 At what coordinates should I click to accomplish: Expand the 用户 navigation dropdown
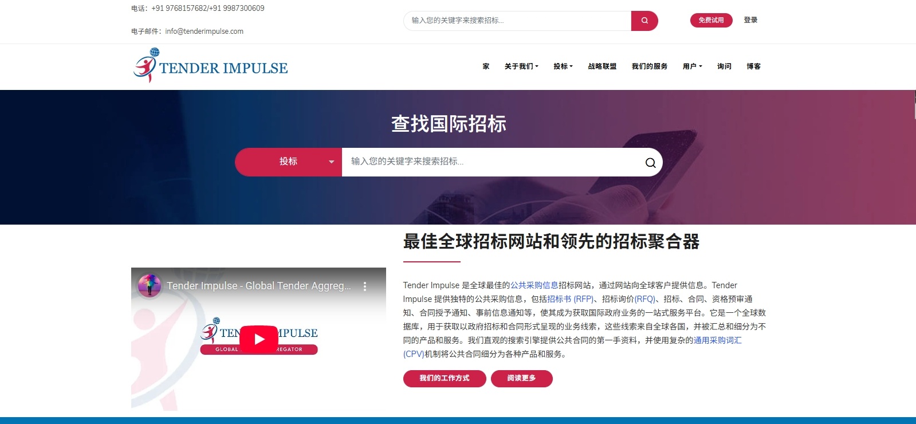click(x=692, y=66)
